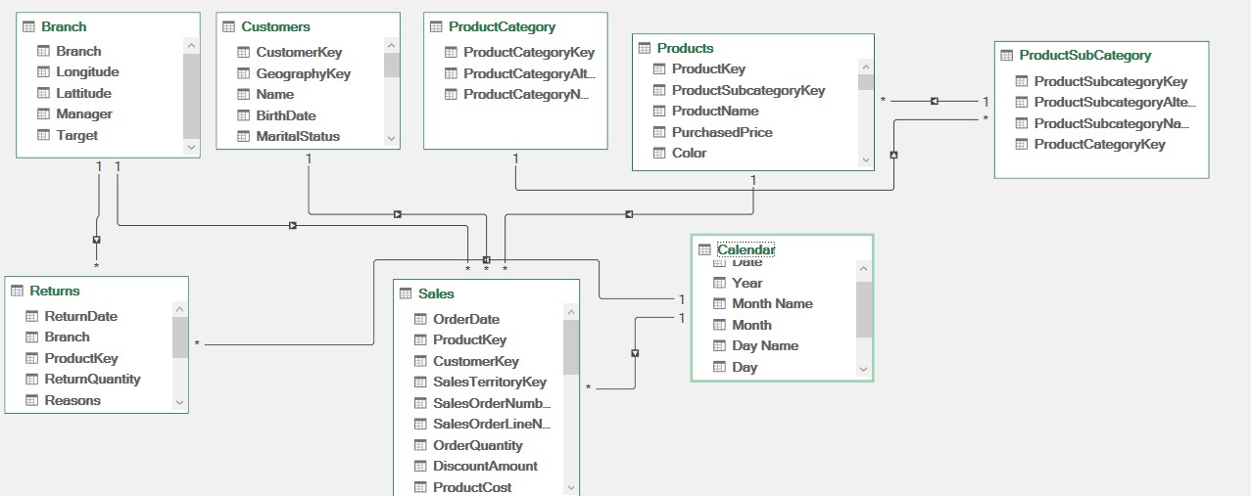Click the column icon beside ReturnQuantity
Viewport: 1251px width, 496px height.
[x=31, y=380]
